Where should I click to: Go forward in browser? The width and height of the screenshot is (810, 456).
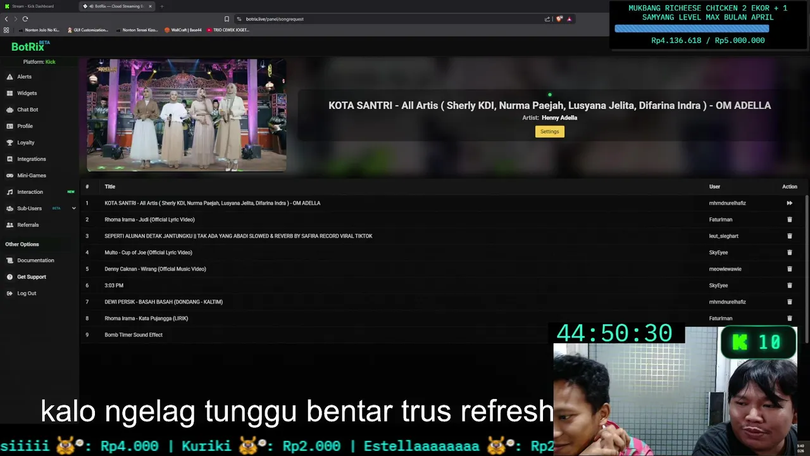pyautogui.click(x=15, y=19)
